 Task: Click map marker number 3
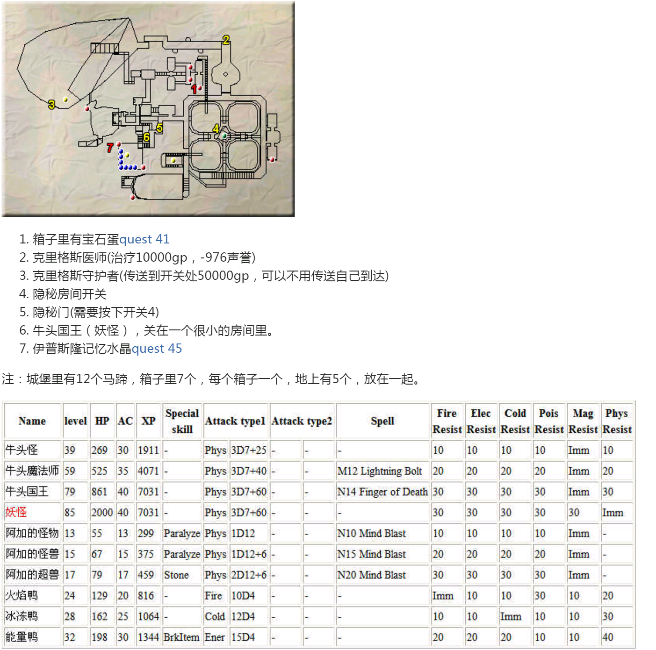click(51, 104)
